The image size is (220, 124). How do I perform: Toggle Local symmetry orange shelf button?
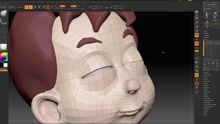tap(197, 44)
